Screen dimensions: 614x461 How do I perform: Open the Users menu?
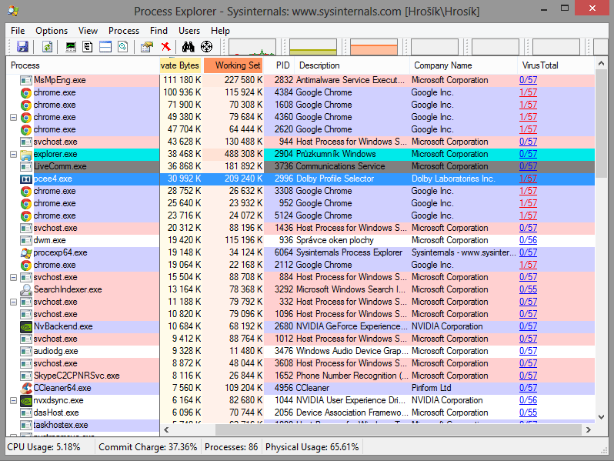189,31
